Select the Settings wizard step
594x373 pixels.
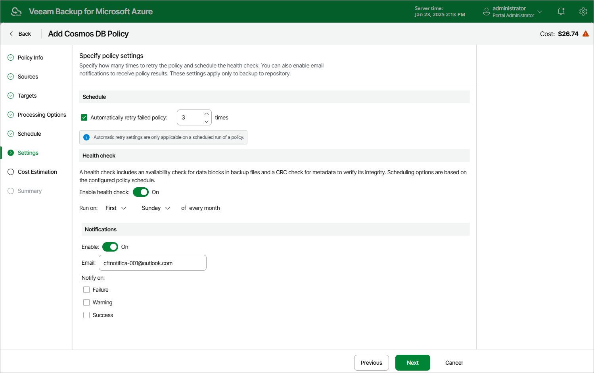pos(28,153)
